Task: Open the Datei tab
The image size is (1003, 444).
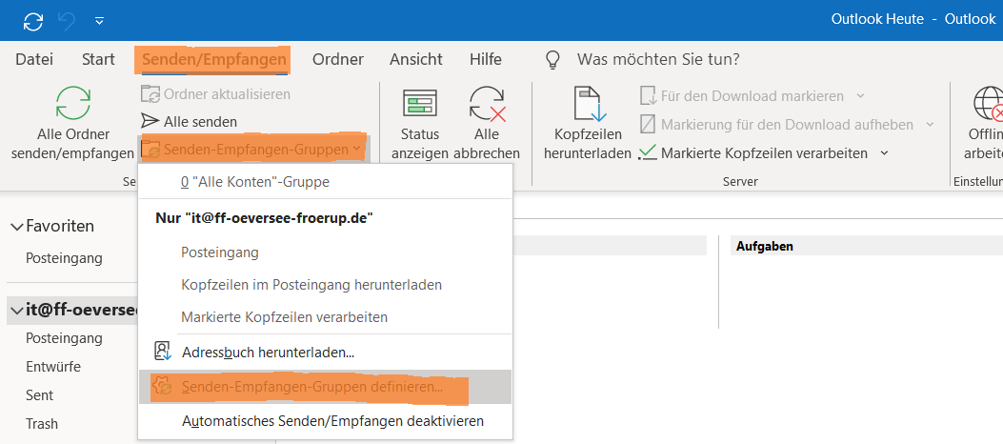Action: (x=34, y=59)
